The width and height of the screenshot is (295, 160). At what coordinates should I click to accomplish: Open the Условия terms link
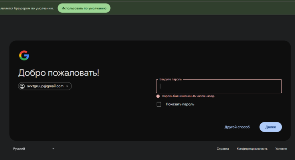click(281, 149)
